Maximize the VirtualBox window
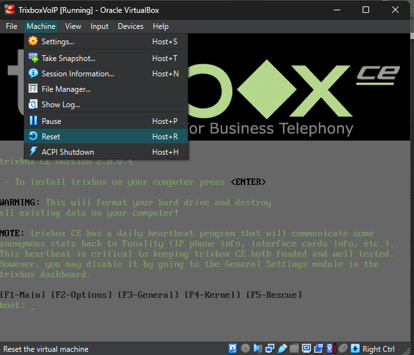This screenshot has width=414, height=355. tap(366, 10)
